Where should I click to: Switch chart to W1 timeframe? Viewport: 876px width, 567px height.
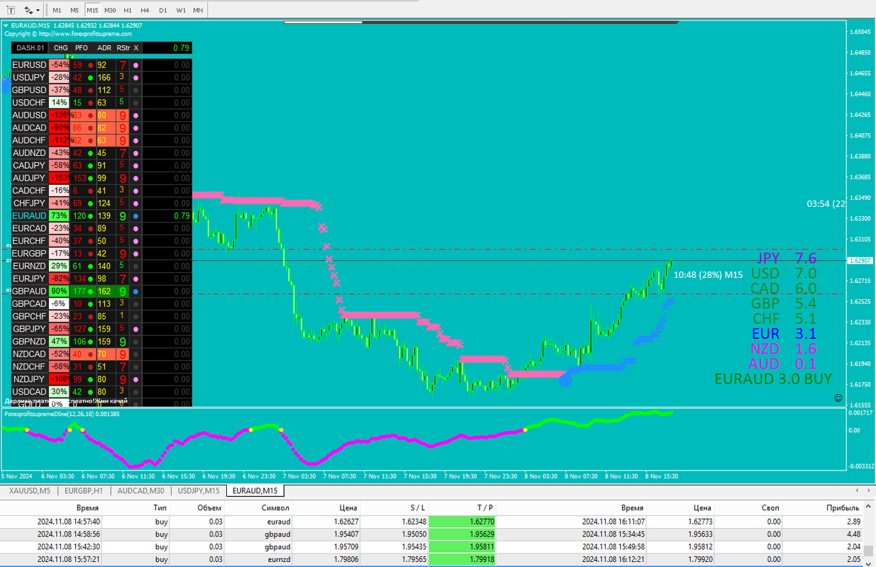coord(181,11)
